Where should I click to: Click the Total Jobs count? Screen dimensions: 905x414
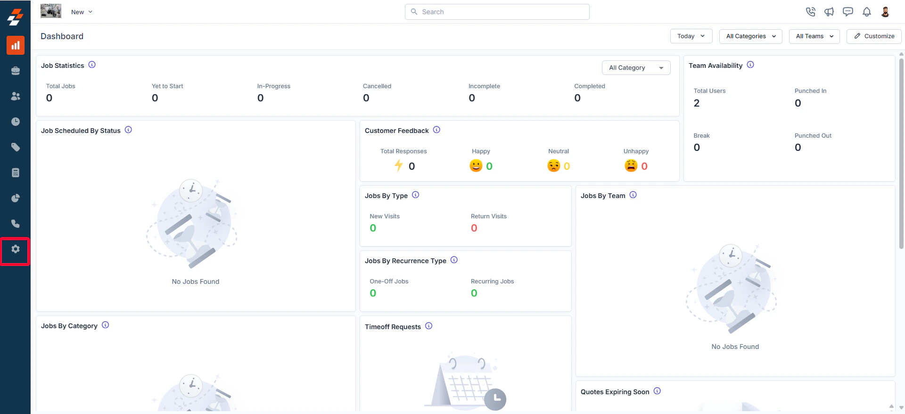click(x=49, y=98)
